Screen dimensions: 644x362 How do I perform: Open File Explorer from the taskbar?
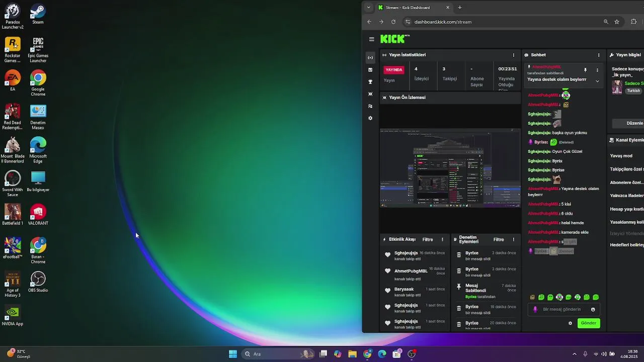click(352, 354)
